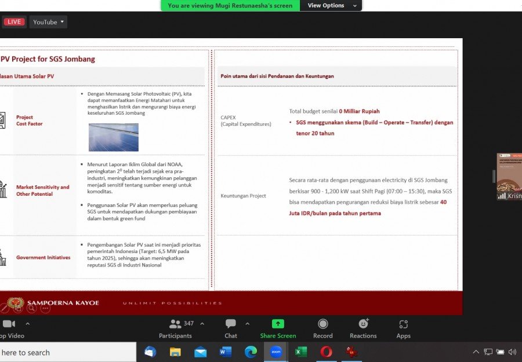Open Microsoft Word from the taskbar

(226, 352)
